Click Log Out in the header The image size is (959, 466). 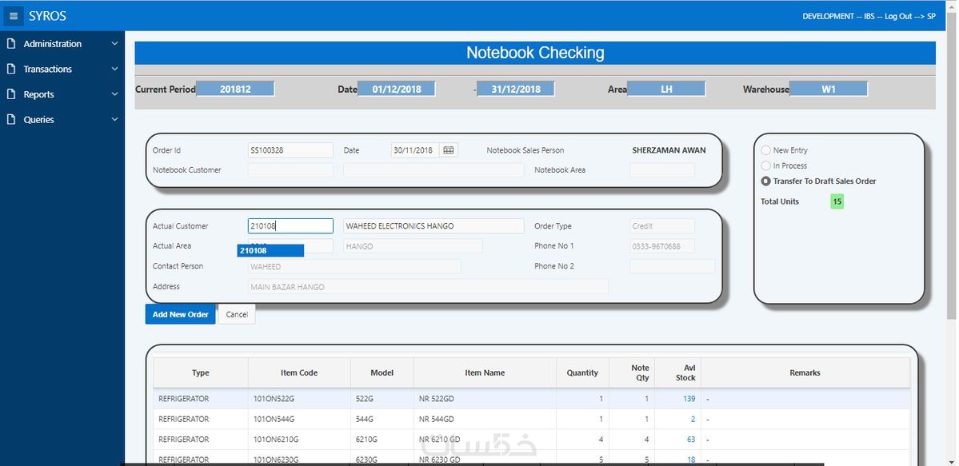click(x=898, y=17)
